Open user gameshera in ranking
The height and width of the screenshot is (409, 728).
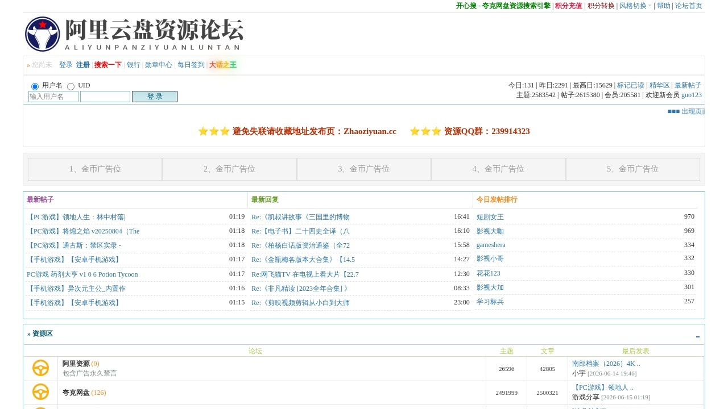click(x=491, y=245)
